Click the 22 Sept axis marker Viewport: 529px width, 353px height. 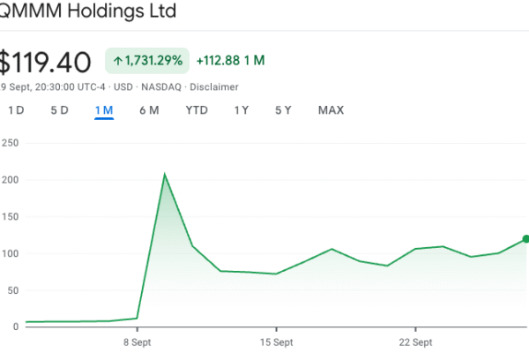tap(415, 342)
